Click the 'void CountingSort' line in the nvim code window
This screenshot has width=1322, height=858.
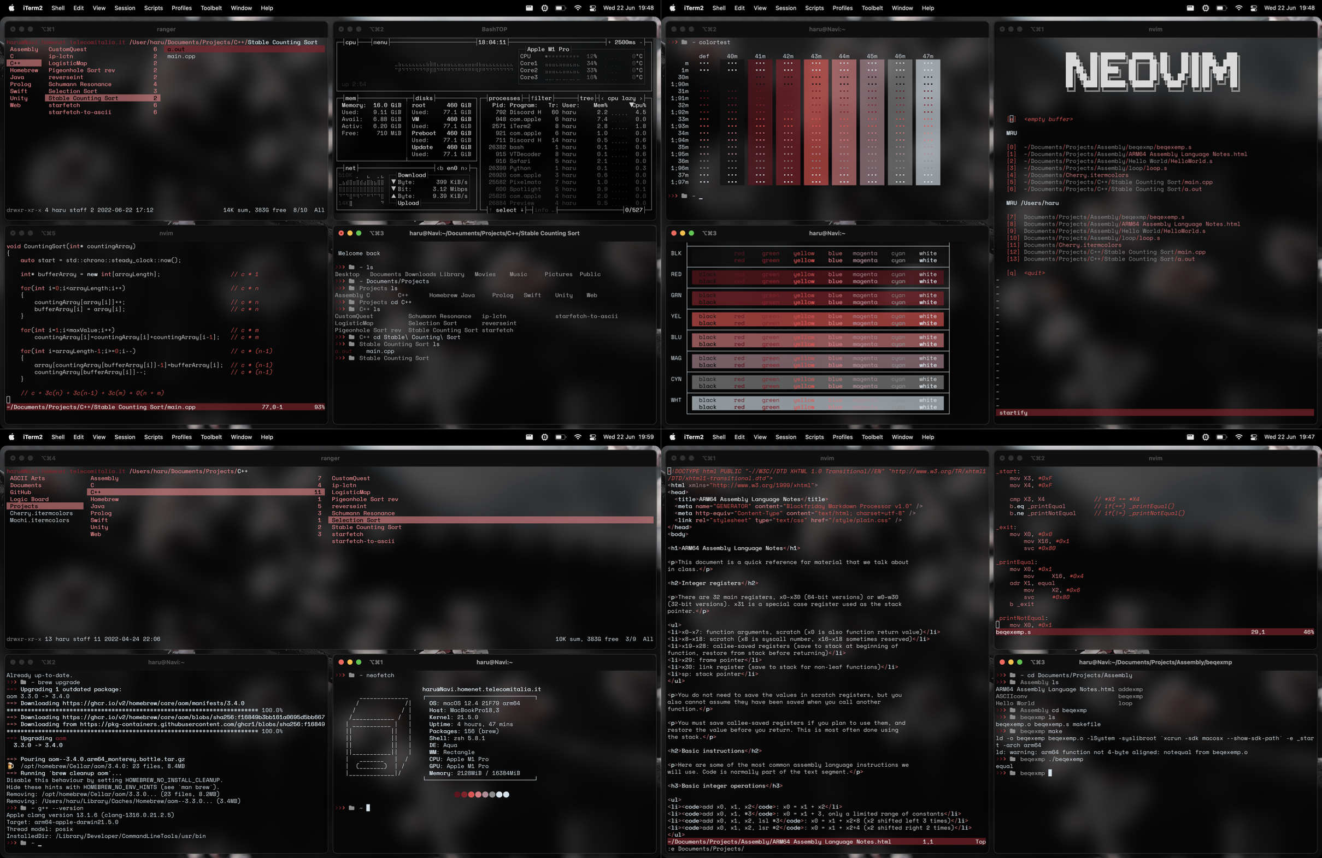(x=71, y=246)
